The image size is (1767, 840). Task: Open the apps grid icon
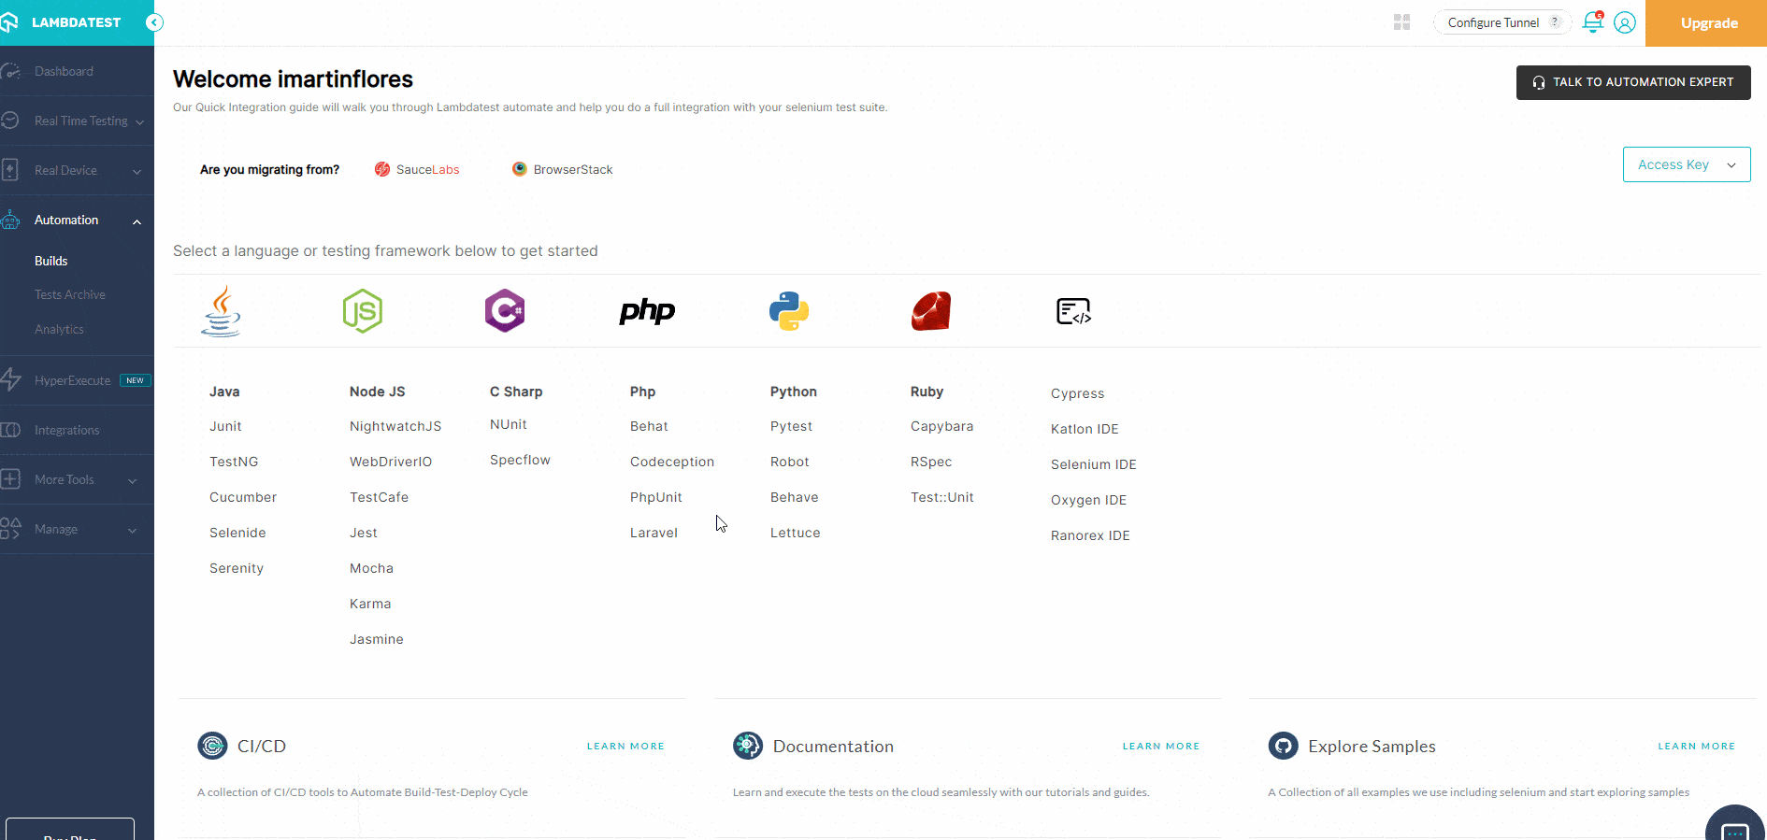1401,22
